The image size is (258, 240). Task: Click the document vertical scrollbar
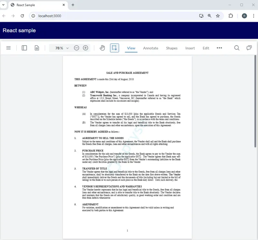pyautogui.click(x=255, y=101)
